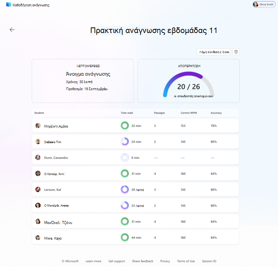Click the © Microsoft footer text
Screen dimensions: 278x267
point(70,261)
